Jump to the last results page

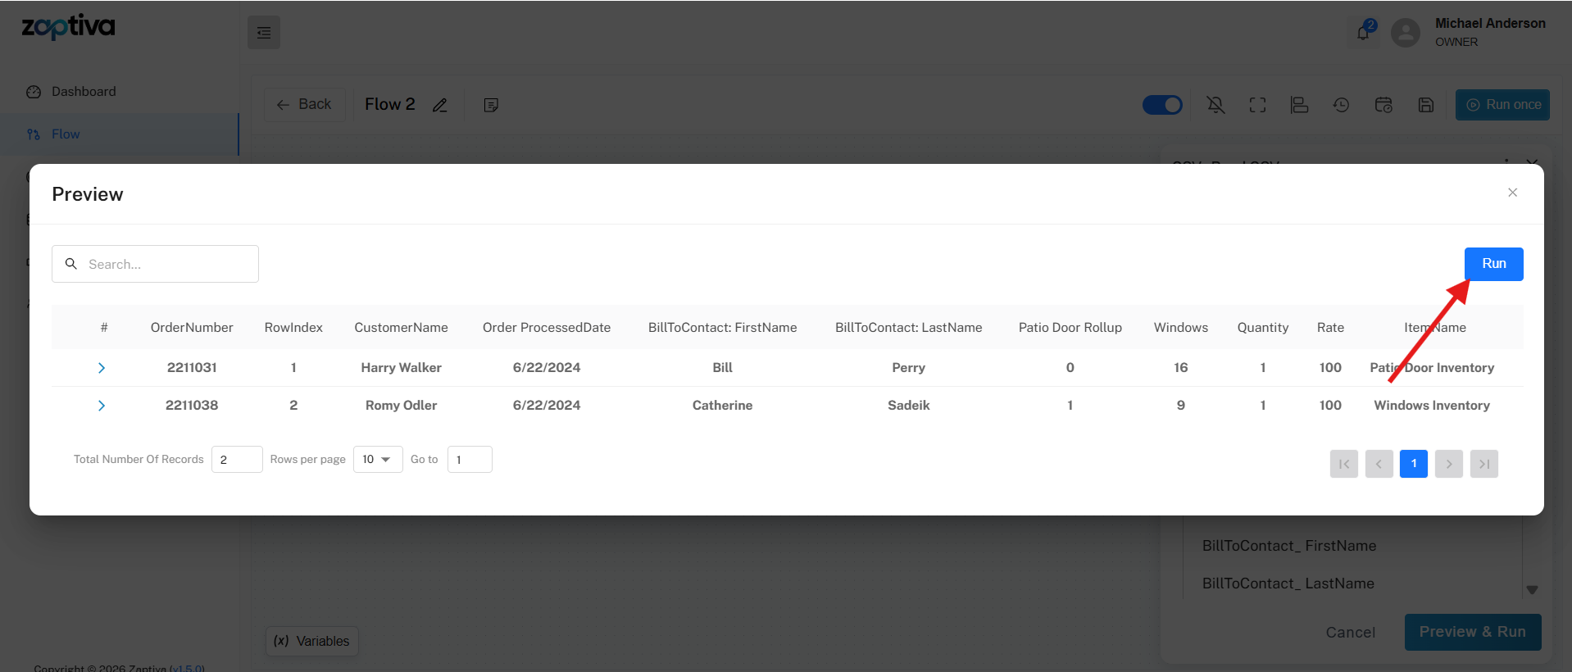point(1483,464)
